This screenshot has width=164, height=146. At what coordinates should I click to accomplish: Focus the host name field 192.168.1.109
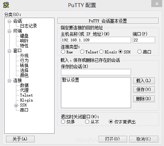(x=96, y=40)
